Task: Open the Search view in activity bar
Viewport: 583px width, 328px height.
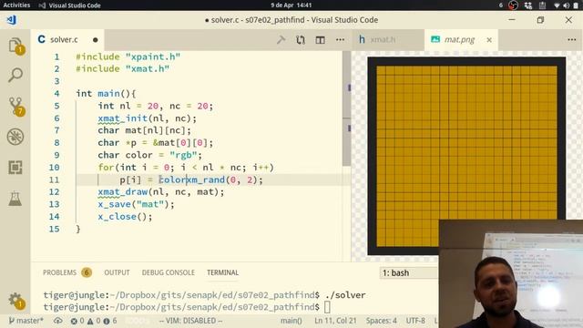Action: click(15, 75)
